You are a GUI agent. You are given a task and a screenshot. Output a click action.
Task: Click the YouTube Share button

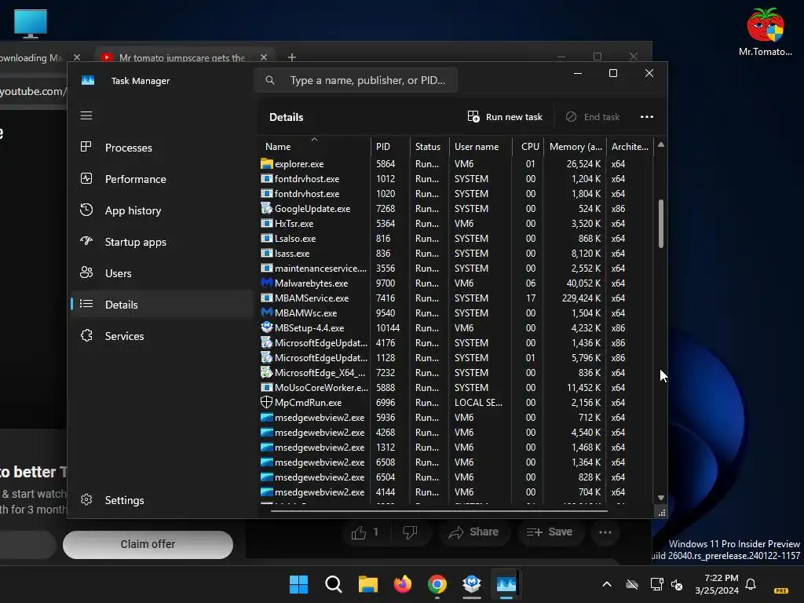[473, 532]
